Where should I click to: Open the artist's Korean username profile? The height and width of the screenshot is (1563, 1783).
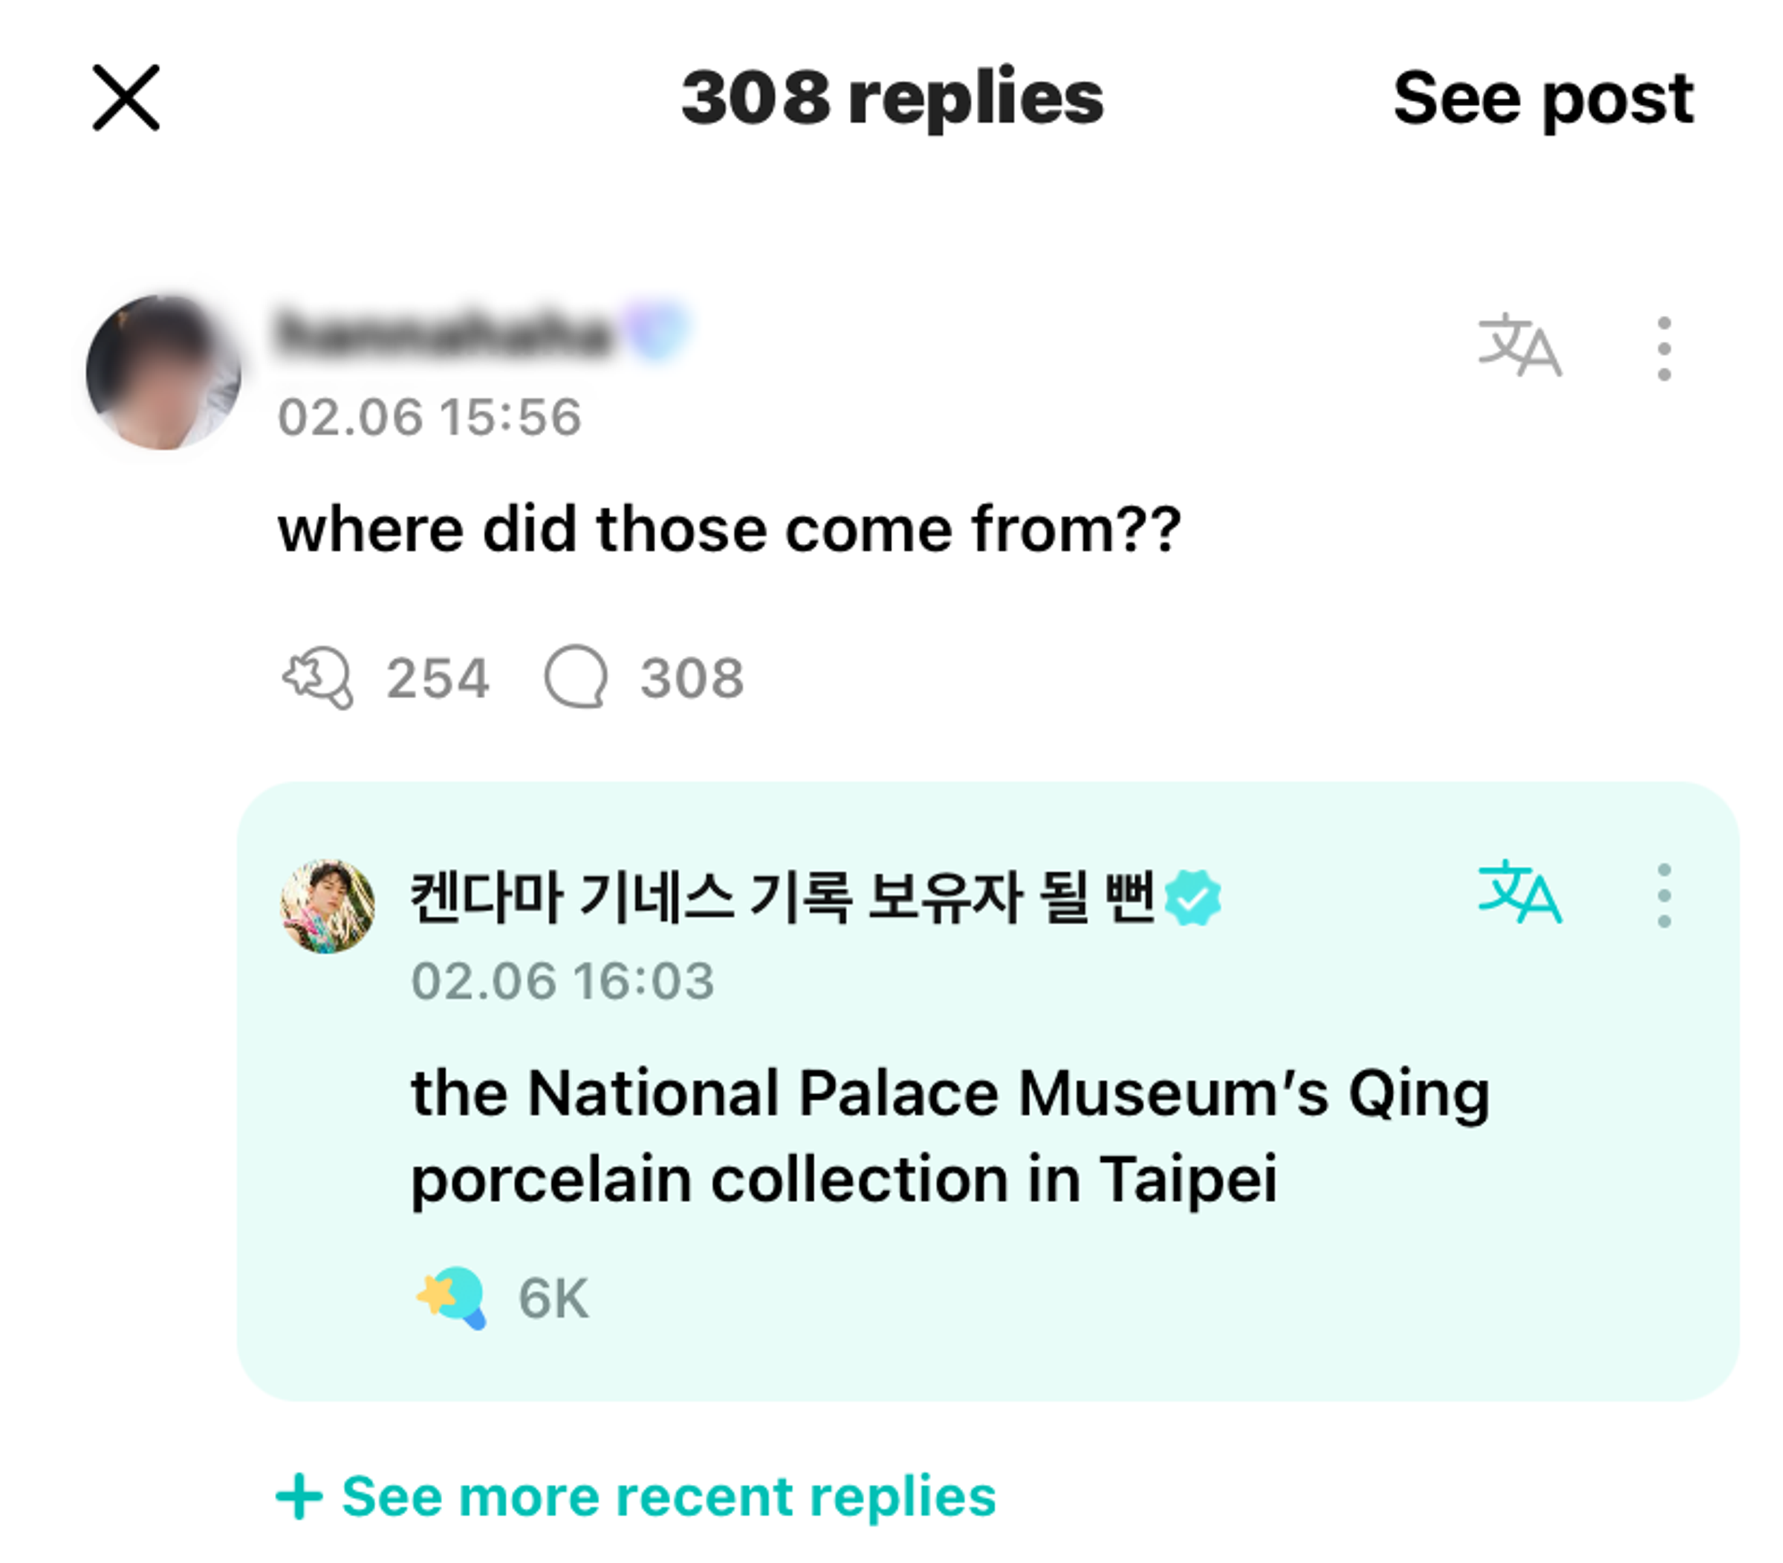click(782, 897)
